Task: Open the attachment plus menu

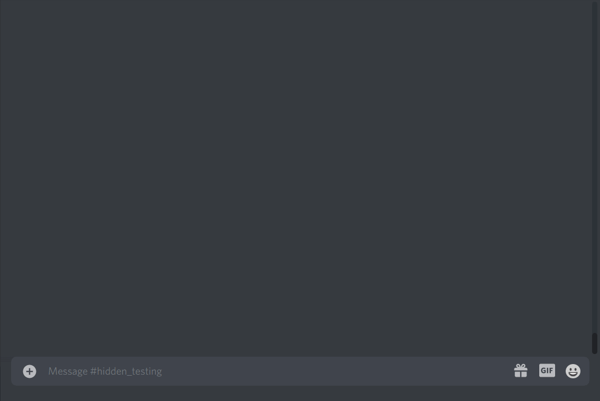Action: coord(30,371)
